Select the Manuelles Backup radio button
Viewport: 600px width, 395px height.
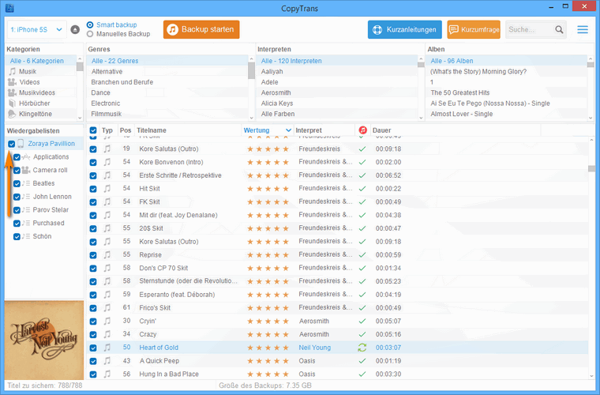90,34
